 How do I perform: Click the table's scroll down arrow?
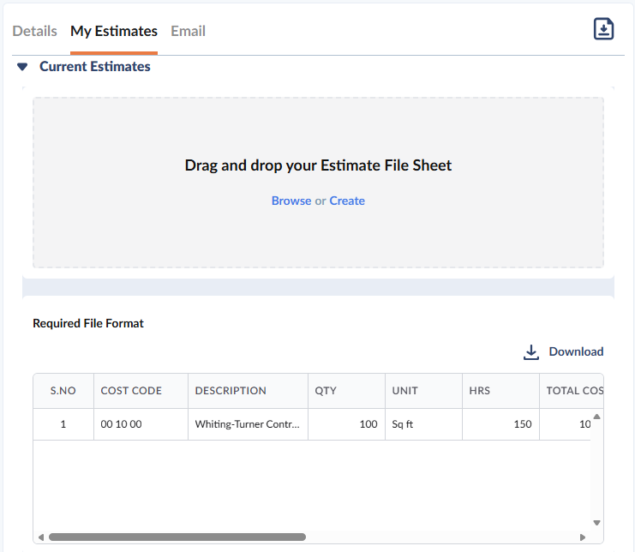[x=596, y=523]
